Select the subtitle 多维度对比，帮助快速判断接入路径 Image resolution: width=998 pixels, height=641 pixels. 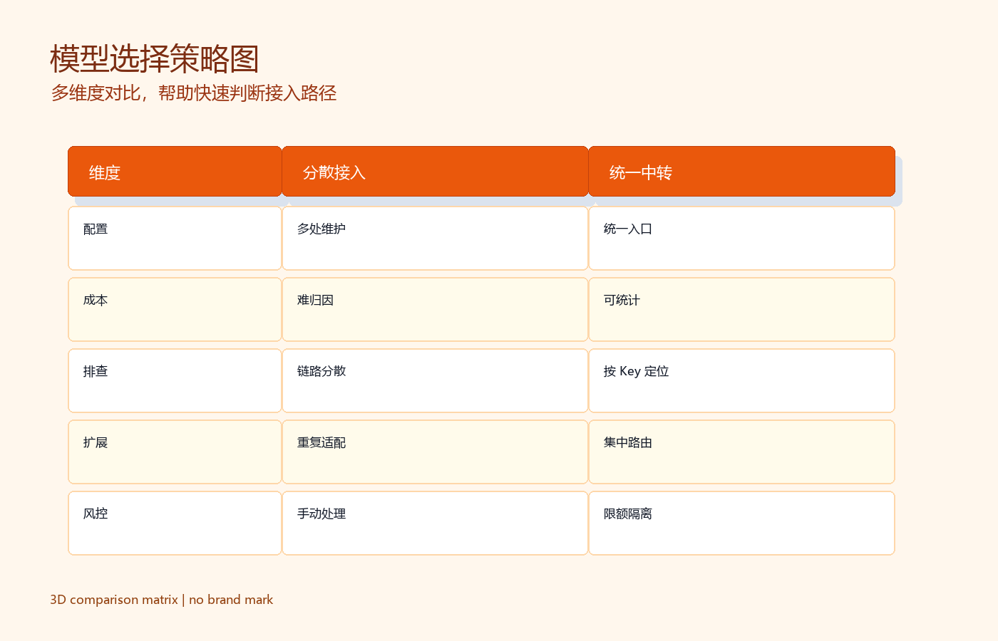[x=194, y=93]
